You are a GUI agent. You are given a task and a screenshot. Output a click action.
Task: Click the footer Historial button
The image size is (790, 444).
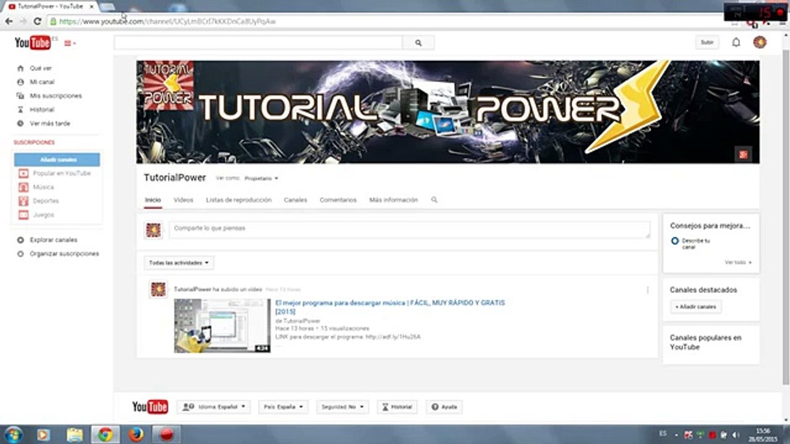point(397,407)
